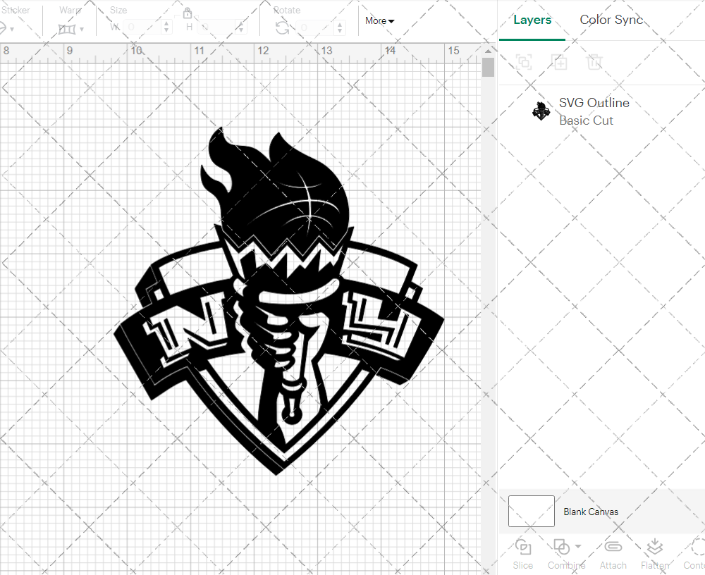
Task: Apply the Flatten tool
Action: pos(654,553)
